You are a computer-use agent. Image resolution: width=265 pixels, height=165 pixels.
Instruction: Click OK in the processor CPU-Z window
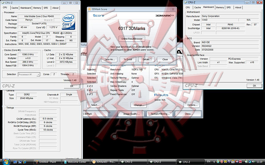(x=72, y=86)
